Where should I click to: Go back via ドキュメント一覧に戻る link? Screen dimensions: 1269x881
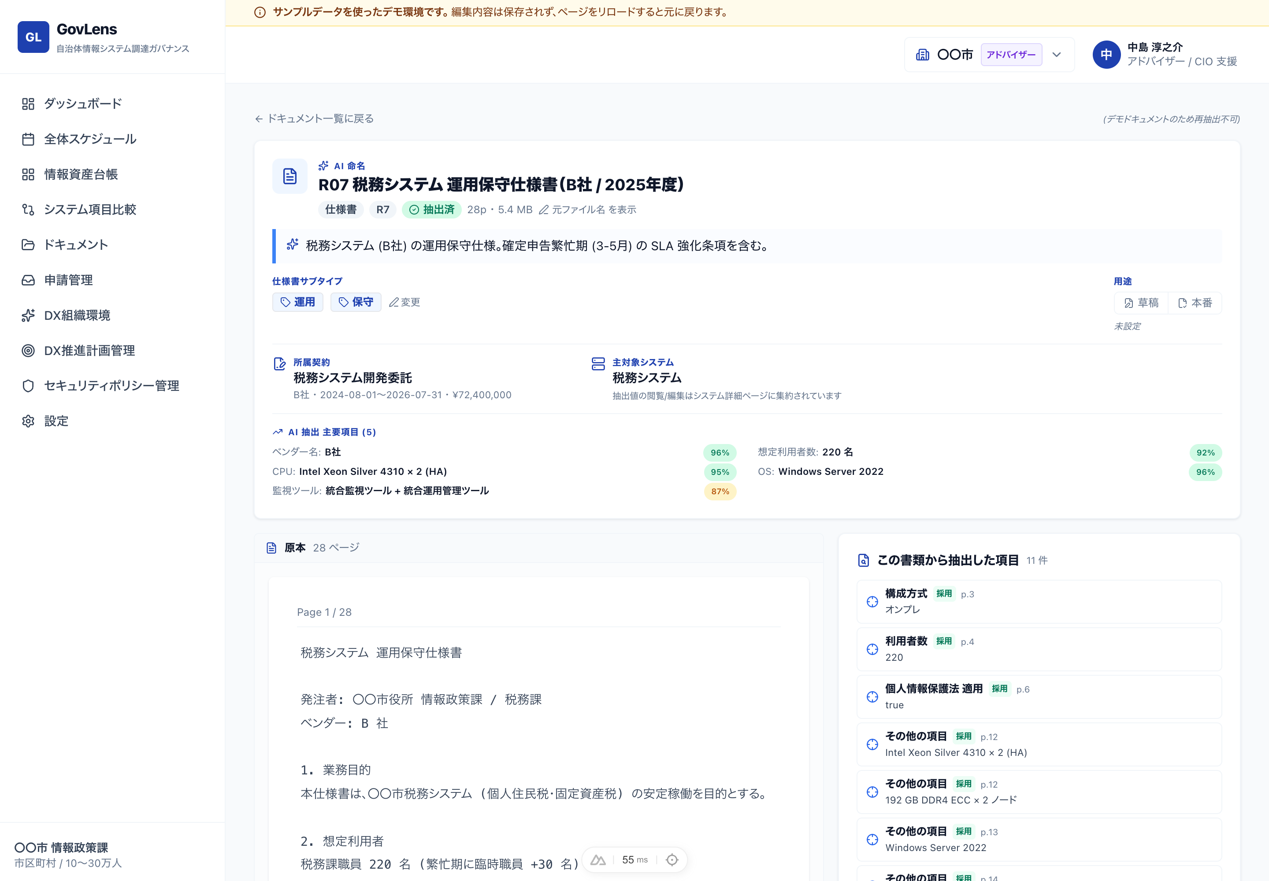[x=314, y=118]
